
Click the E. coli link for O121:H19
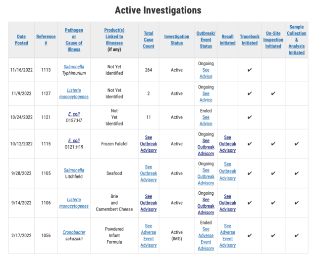point(74,140)
